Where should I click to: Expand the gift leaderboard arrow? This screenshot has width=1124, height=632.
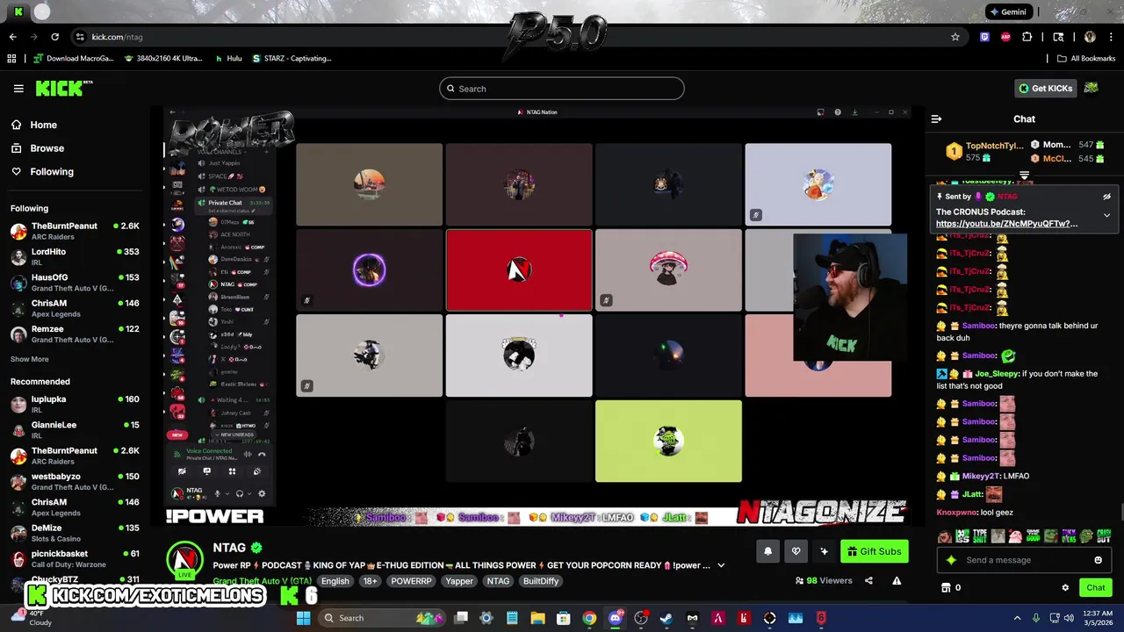point(1024,176)
